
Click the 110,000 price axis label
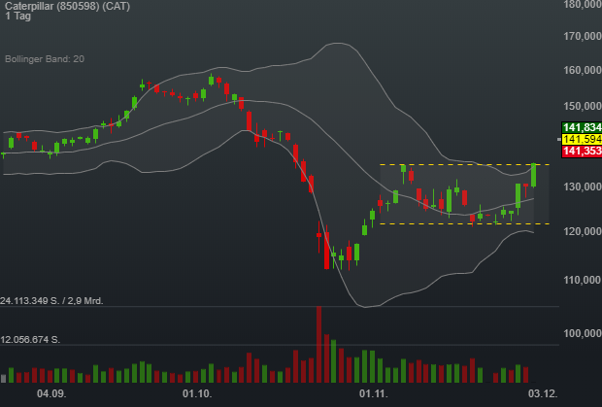583,281
